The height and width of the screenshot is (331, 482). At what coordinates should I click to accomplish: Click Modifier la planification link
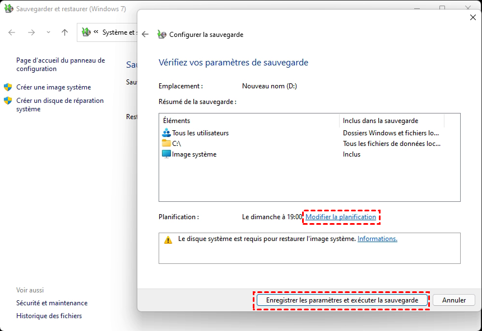[341, 217]
